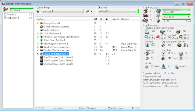This screenshot has width=195, height=111.
Task: Click the warp speed icon showing 6 au/s
Action: click(x=177, y=67)
